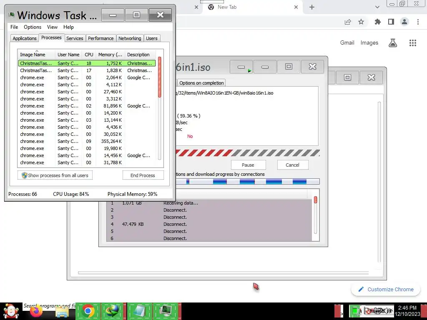The width and height of the screenshot is (427, 320).
Task: Click the Task Manager taskbar icon
Action: pyautogui.click(x=166, y=311)
